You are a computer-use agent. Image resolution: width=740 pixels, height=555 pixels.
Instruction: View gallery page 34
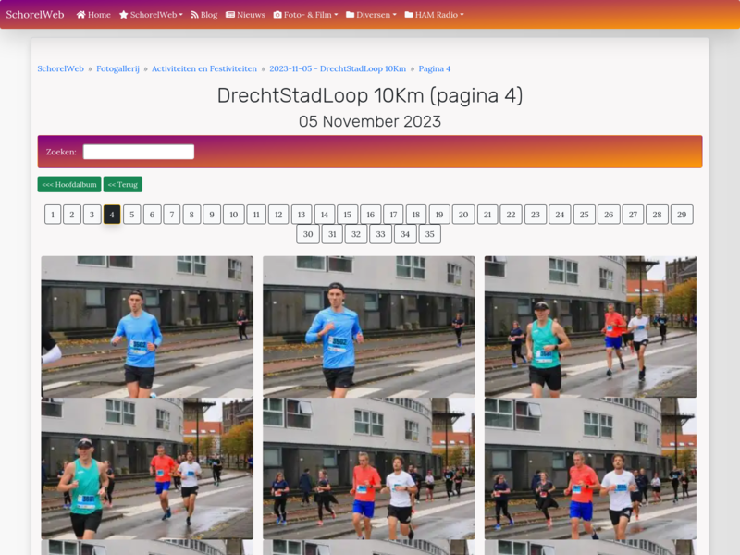[405, 234]
